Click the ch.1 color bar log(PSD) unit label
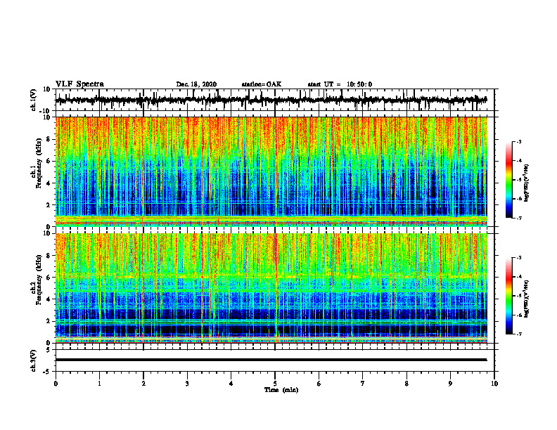 tap(527, 183)
